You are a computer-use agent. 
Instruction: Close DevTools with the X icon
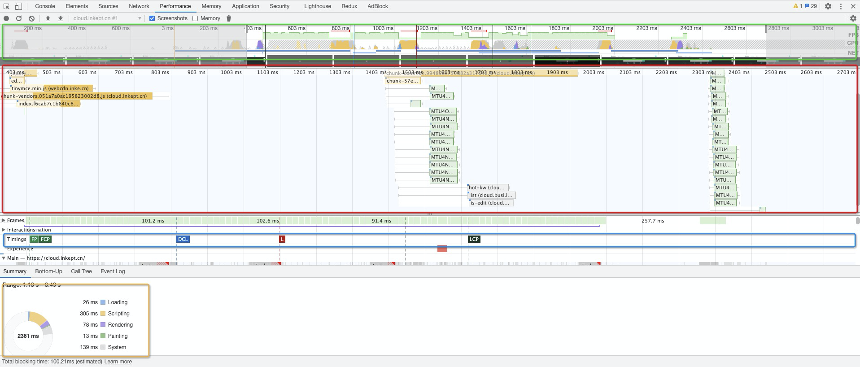pos(853,6)
